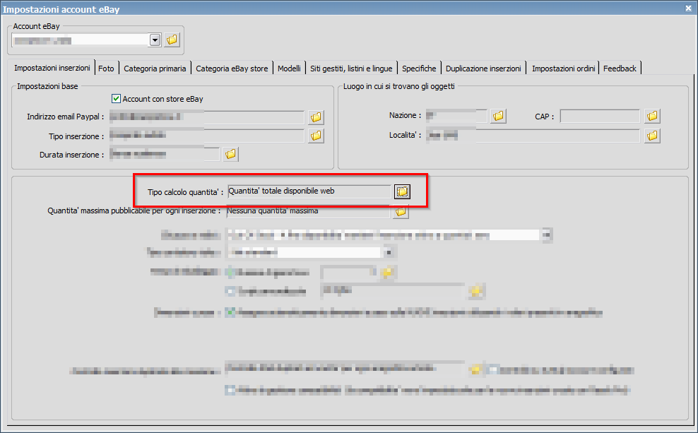The image size is (698, 433).
Task: Open the Specifiche tab
Action: 419,69
